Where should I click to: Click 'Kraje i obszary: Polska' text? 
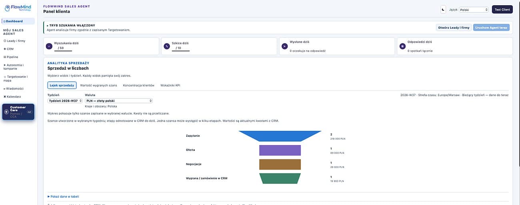click(x=101, y=106)
